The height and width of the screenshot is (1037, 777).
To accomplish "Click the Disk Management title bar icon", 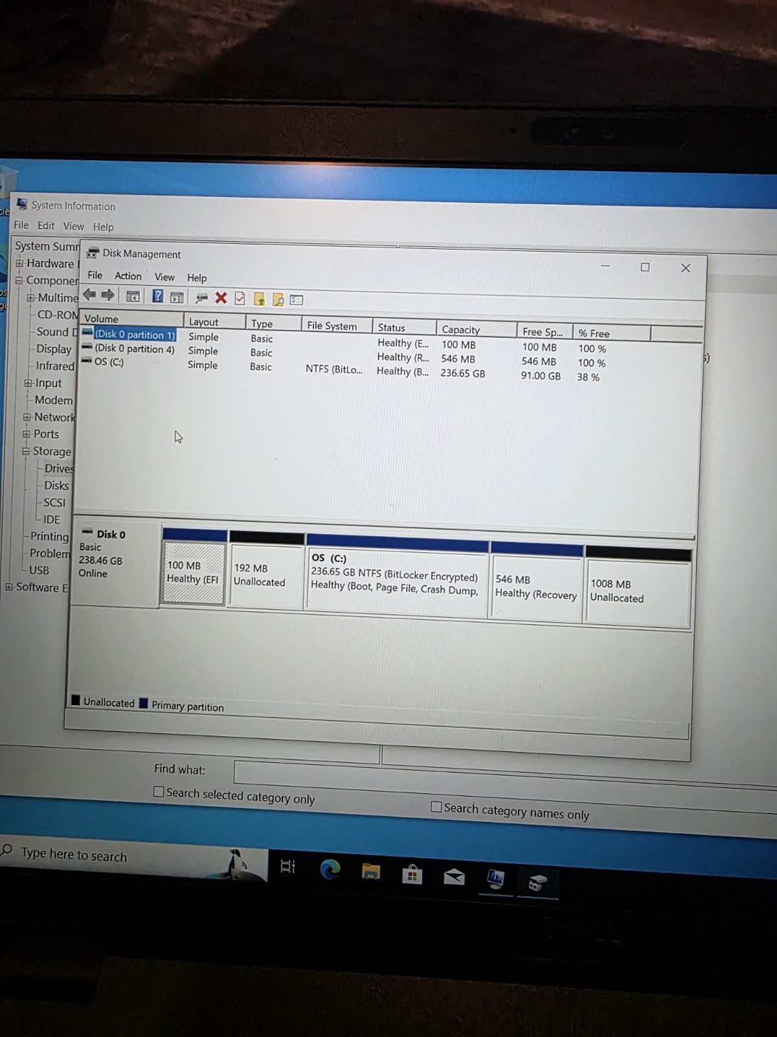I will [93, 253].
